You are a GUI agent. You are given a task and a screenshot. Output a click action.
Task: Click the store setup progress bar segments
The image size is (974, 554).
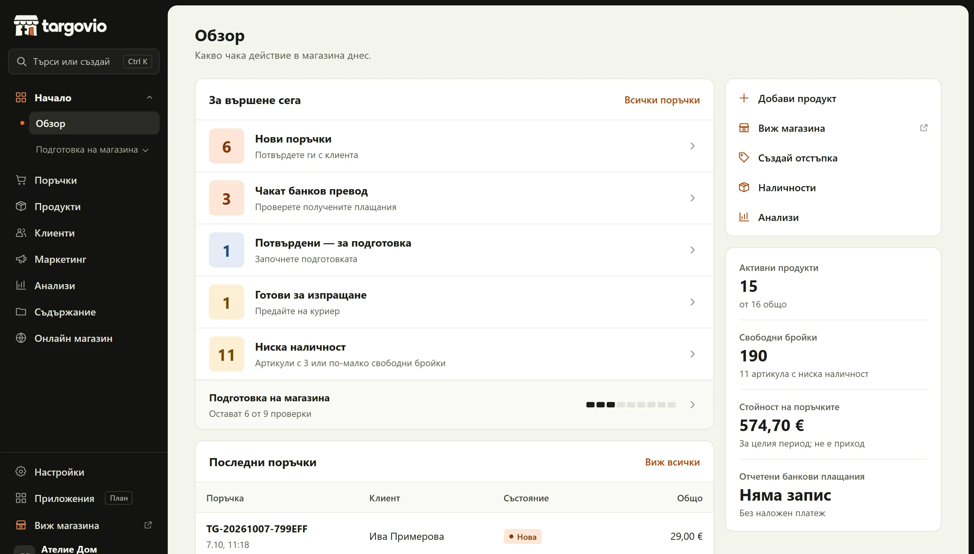pyautogui.click(x=631, y=405)
